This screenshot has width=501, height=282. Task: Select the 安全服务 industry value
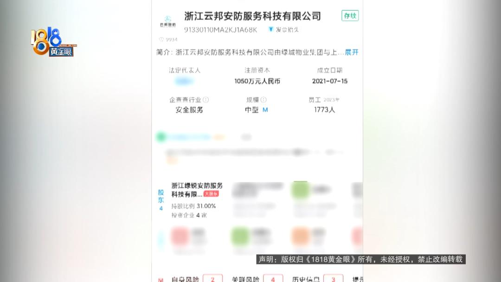[189, 110]
